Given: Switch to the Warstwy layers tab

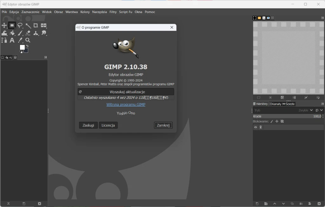Looking at the screenshot, I should [x=260, y=104].
